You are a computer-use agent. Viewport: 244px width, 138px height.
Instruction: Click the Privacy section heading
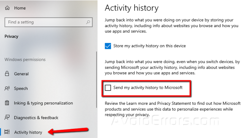(12, 37)
